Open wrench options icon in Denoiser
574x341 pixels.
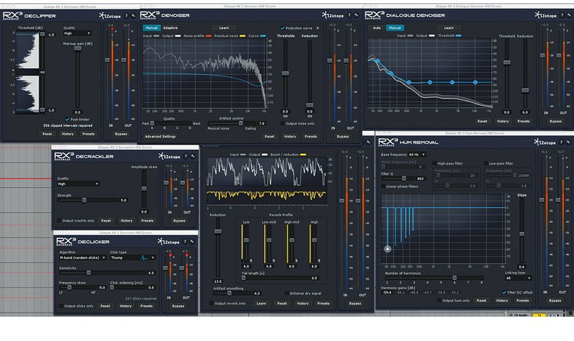[356, 15]
